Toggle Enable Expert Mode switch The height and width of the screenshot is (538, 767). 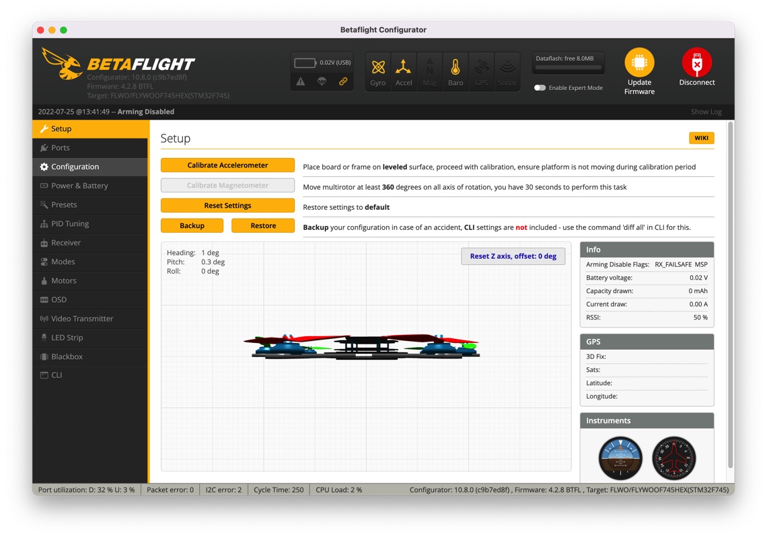click(x=540, y=87)
